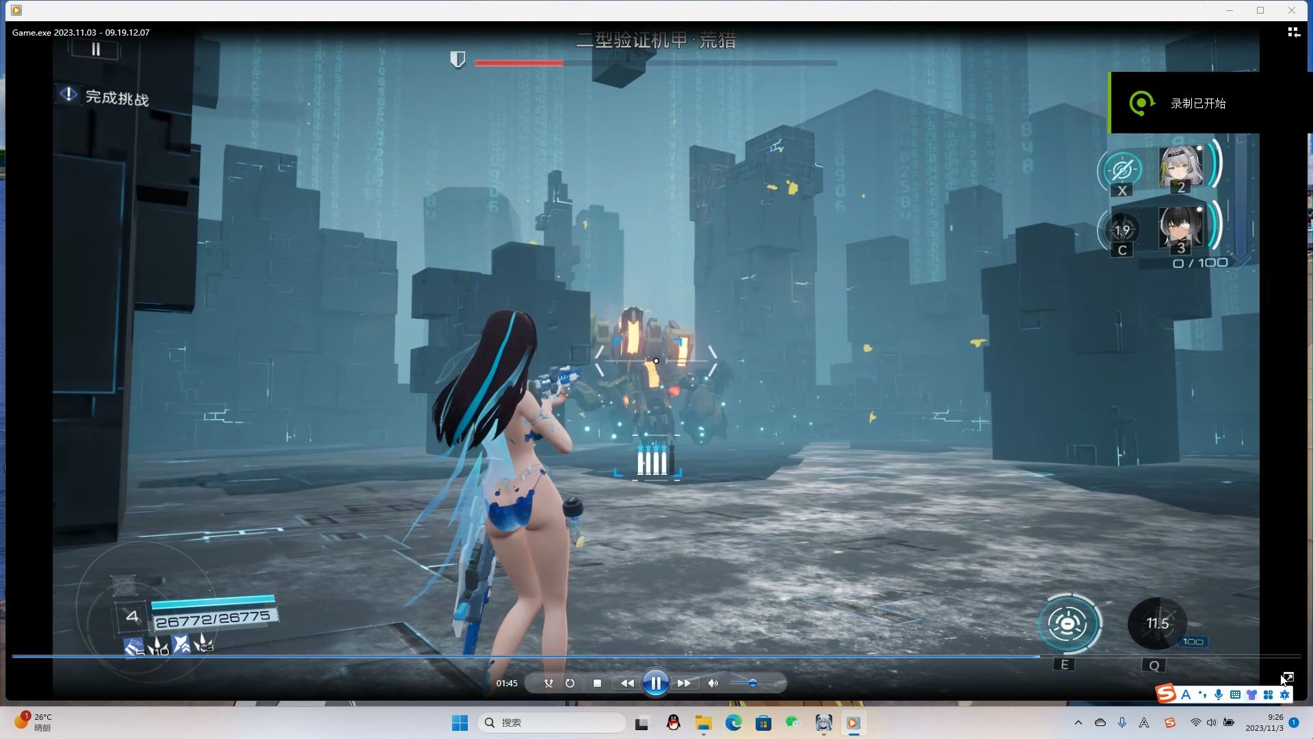Click the taskbar search box
The width and height of the screenshot is (1313, 739).
[551, 723]
